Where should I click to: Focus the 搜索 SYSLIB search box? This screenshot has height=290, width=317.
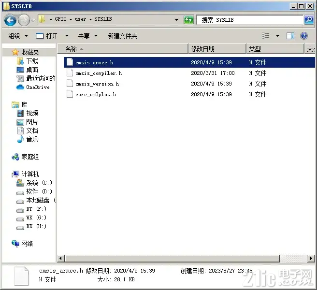[x=250, y=20]
